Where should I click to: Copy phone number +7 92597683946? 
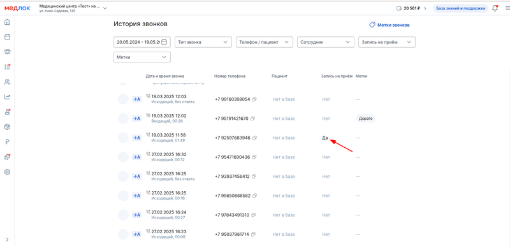point(254,138)
